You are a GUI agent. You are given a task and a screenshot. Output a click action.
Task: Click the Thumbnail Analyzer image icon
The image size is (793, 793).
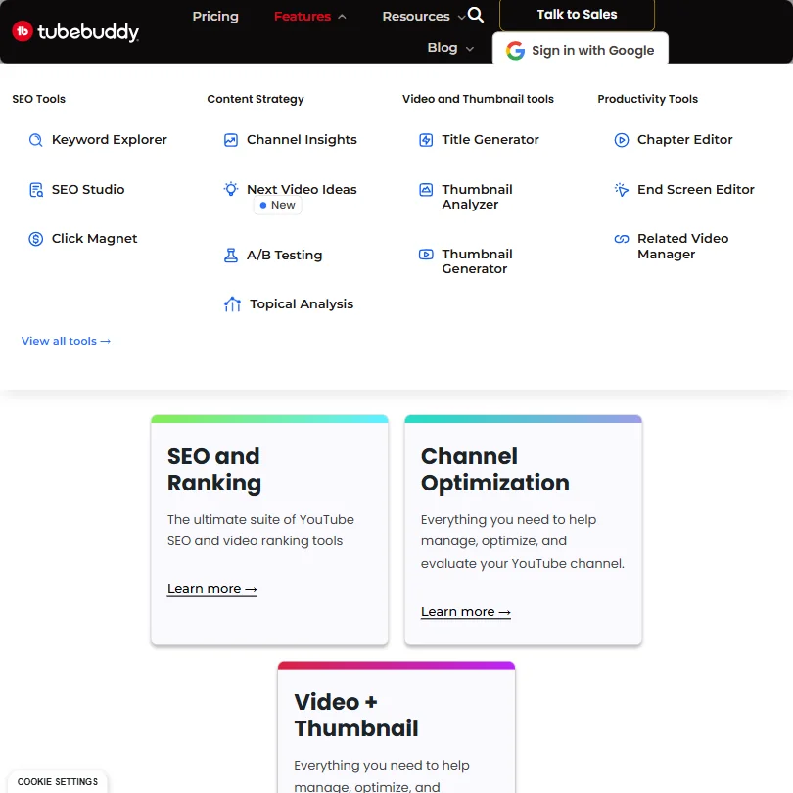click(x=426, y=190)
